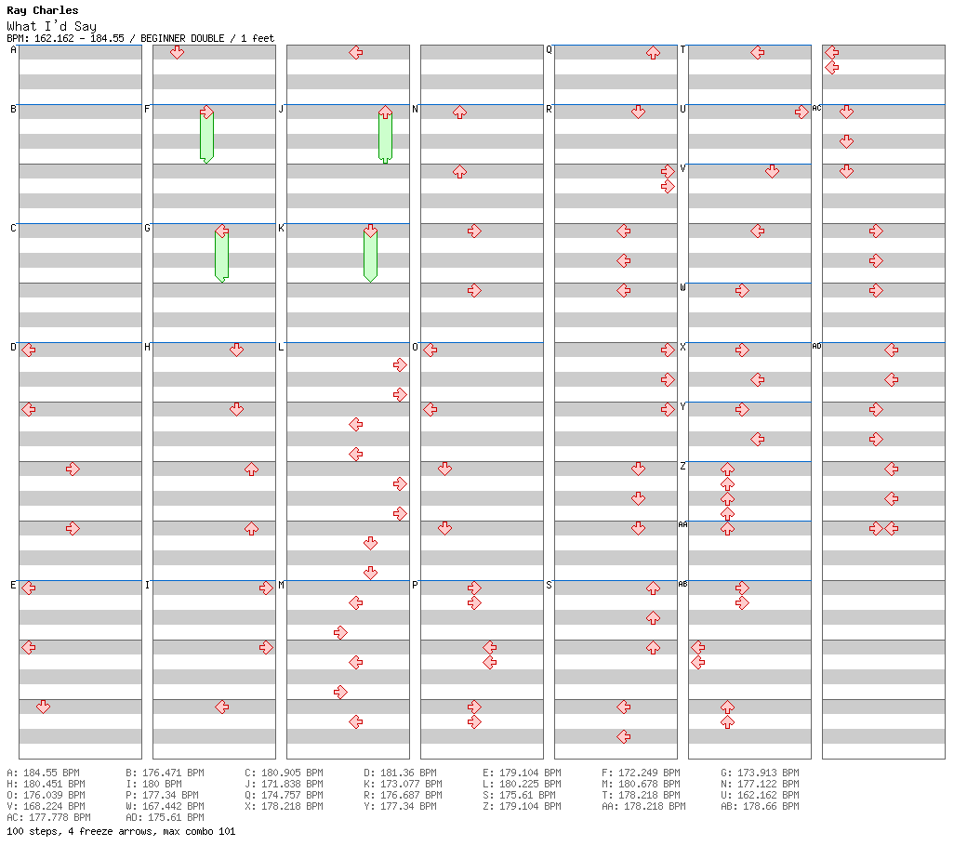Click legend entry 'R: 176.687 BPM'
The width and height of the screenshot is (967, 859).
(x=403, y=795)
